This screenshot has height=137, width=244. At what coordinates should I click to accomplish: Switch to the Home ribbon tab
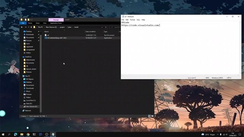coord(30,23)
